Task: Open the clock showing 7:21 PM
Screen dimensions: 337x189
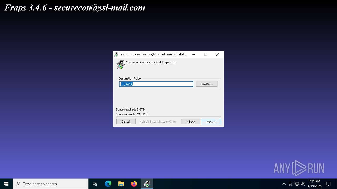Action: coord(315,184)
